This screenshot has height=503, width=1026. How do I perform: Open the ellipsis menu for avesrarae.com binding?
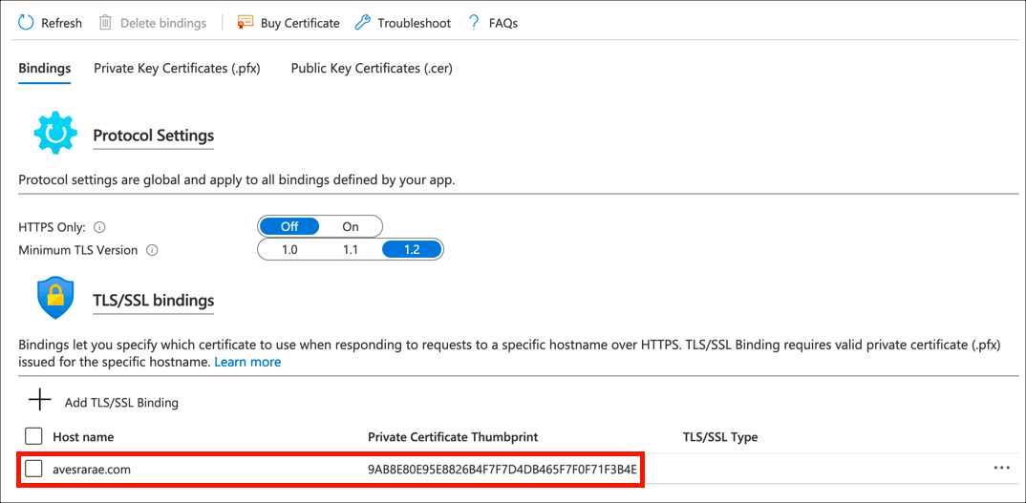1001,469
